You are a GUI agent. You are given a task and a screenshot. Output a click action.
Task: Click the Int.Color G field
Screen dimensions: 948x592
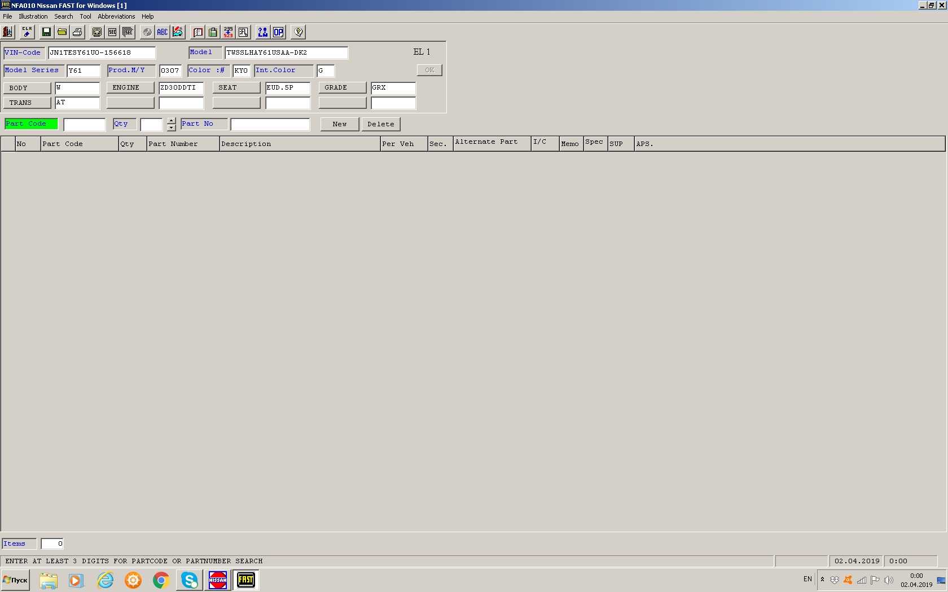click(326, 70)
